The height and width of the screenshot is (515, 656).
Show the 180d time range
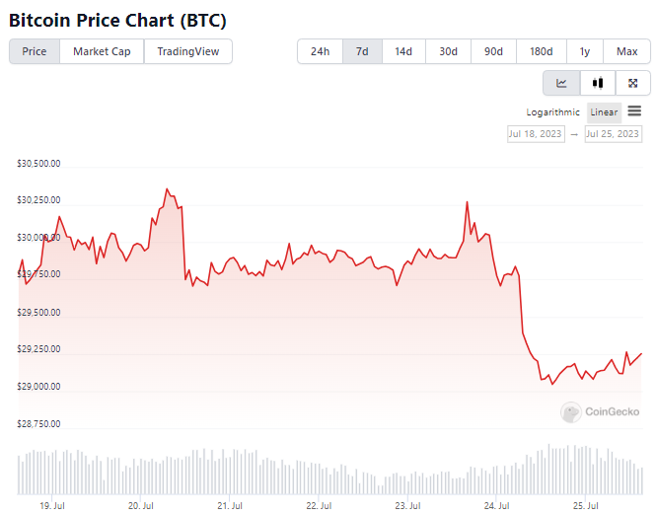click(x=542, y=51)
